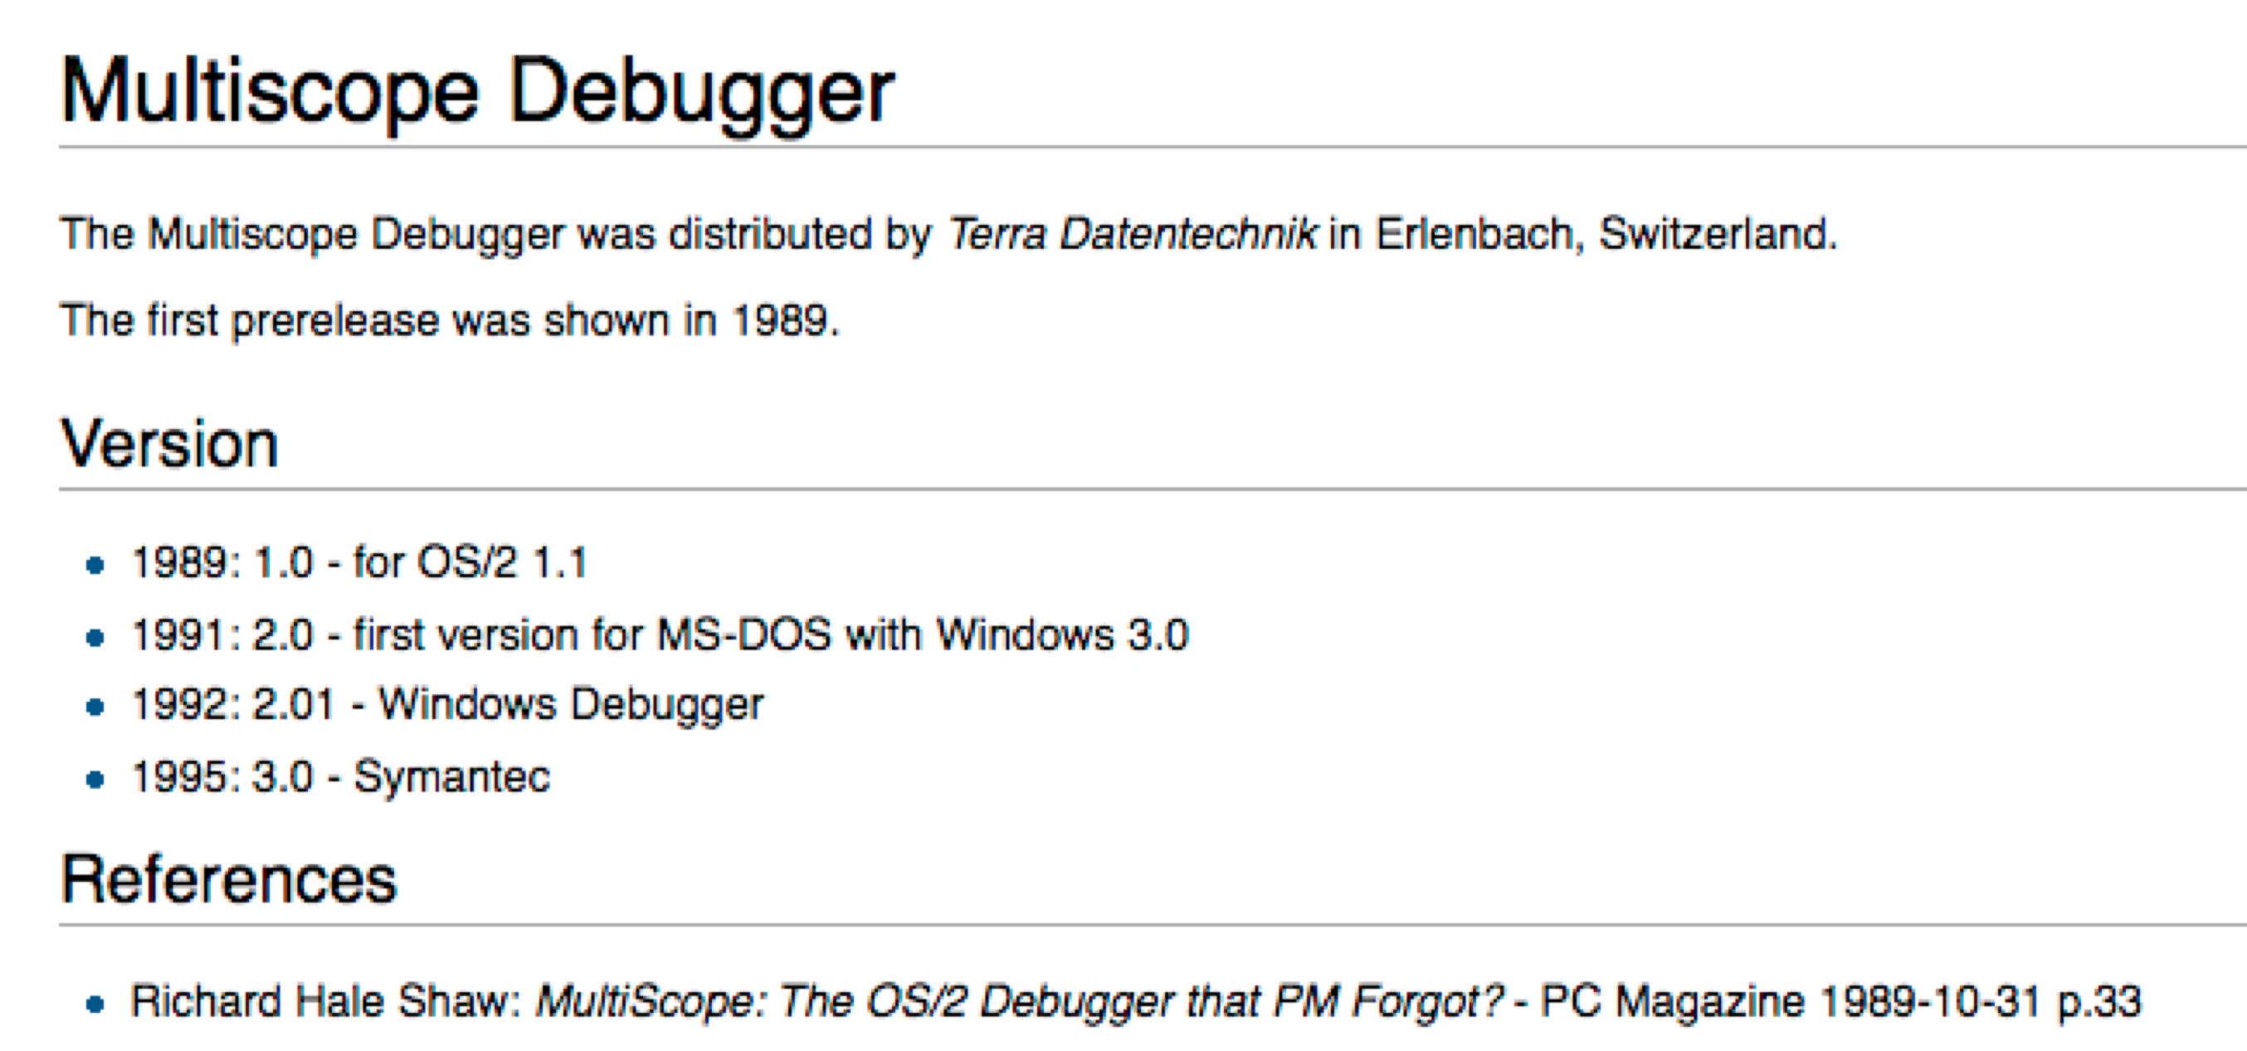Click the word MS-DOS in the 1991 entry

point(743,634)
